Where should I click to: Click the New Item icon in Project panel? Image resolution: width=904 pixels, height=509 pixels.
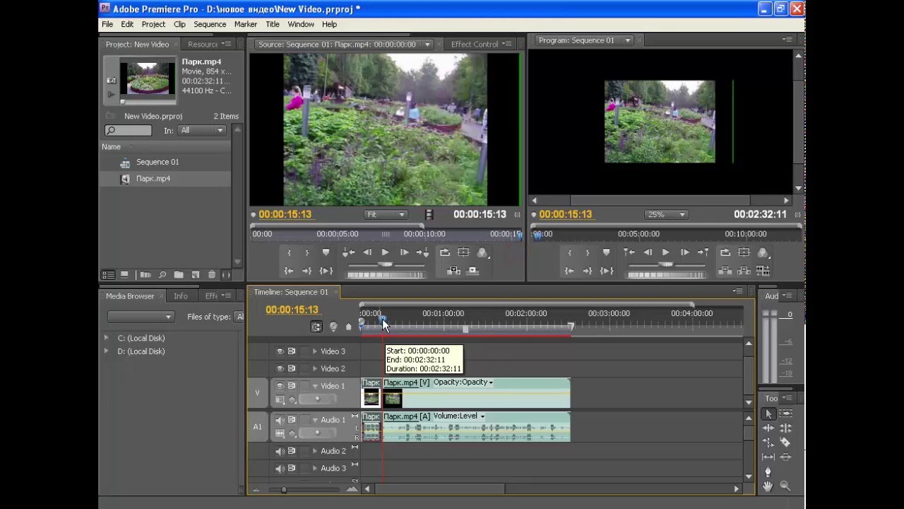(195, 274)
